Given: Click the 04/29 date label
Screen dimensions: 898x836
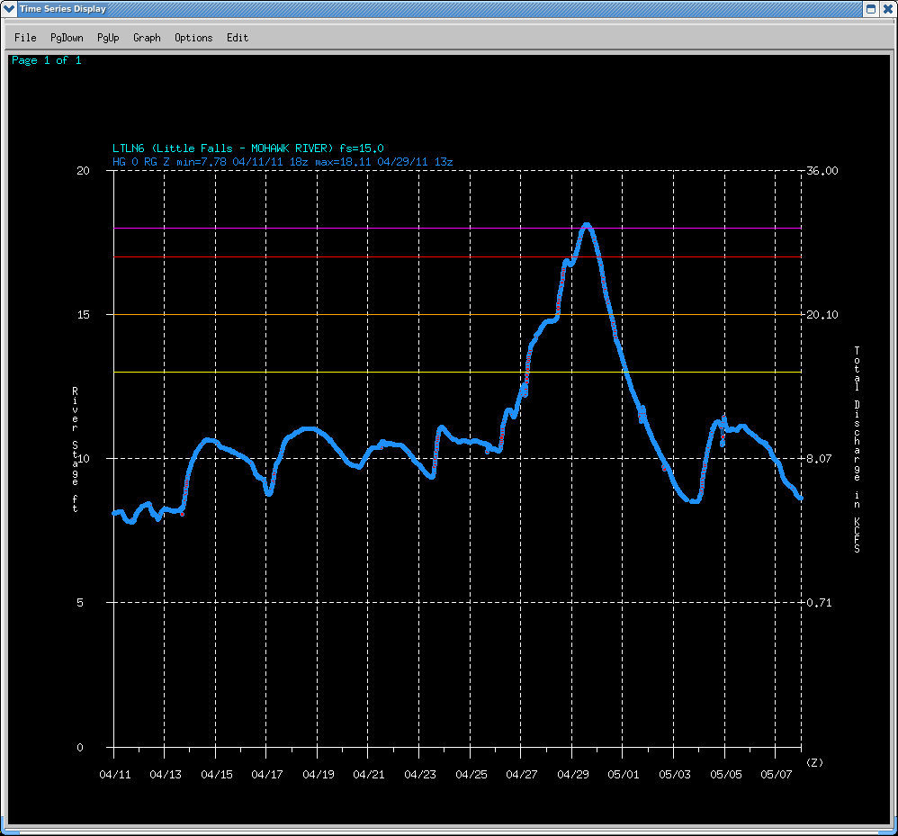Looking at the screenshot, I should 573,775.
